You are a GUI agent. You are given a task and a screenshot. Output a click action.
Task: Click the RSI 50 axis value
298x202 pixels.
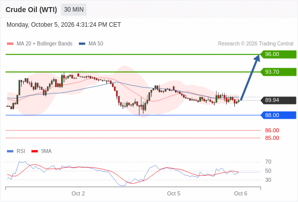pyautogui.click(x=268, y=171)
